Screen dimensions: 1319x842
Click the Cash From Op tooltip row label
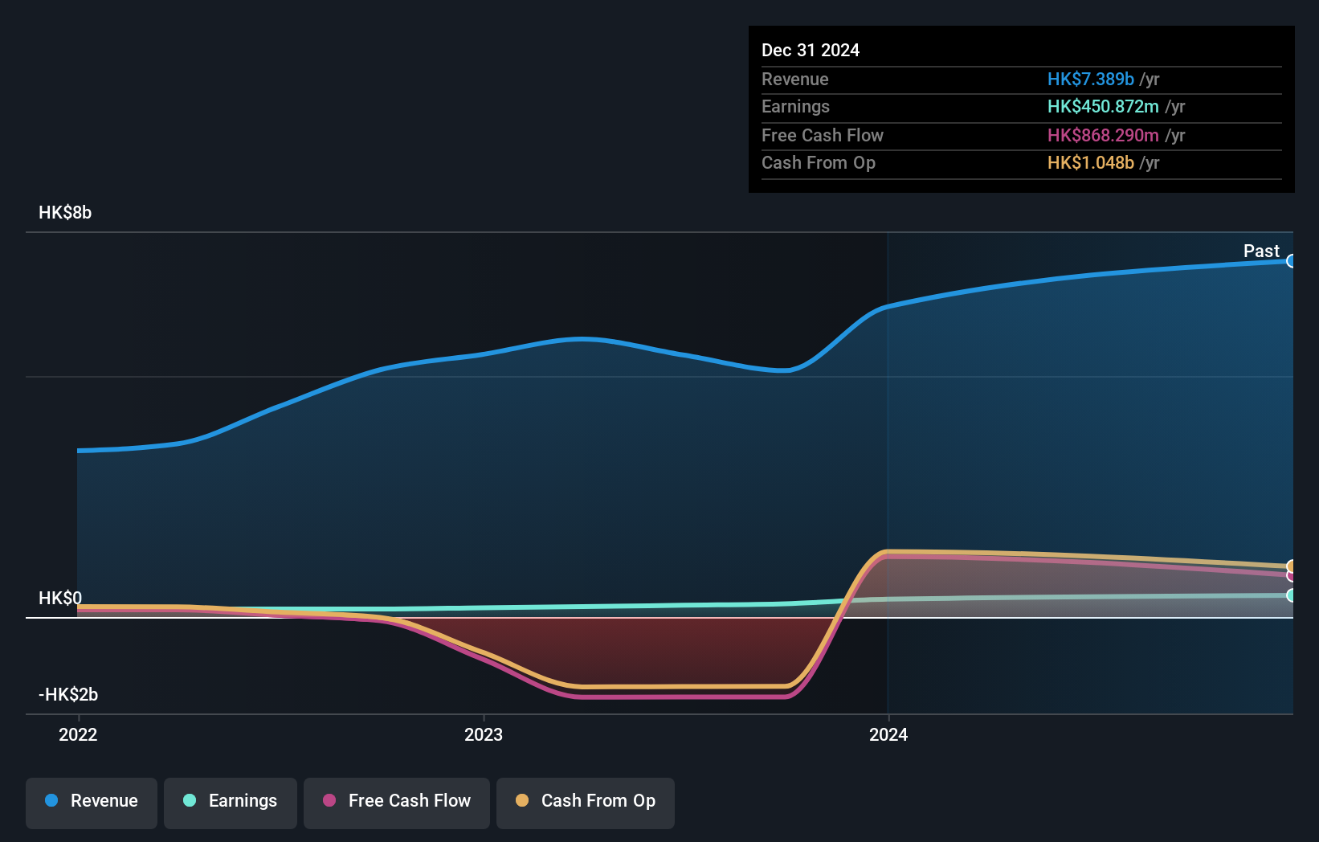[x=819, y=163]
